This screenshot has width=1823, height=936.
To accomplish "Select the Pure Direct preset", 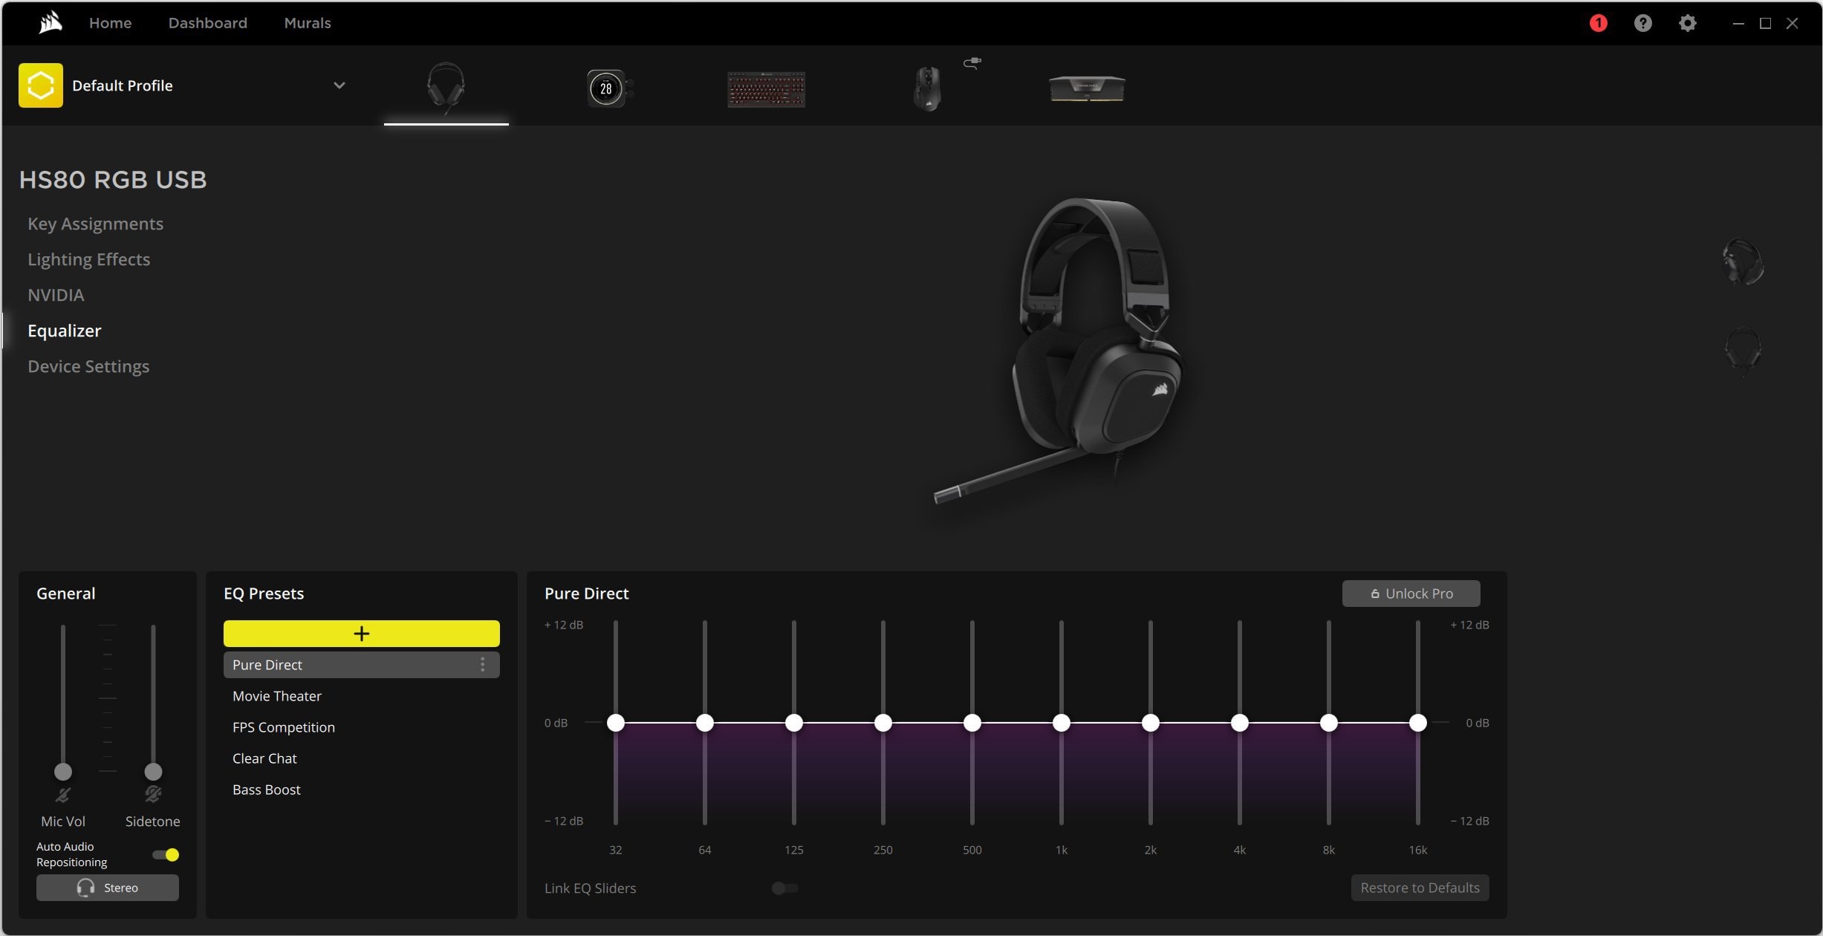I will (x=362, y=665).
